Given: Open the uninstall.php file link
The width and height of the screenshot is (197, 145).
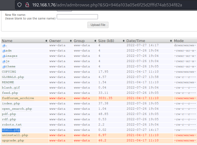Looking at the screenshot, I should (15, 135).
